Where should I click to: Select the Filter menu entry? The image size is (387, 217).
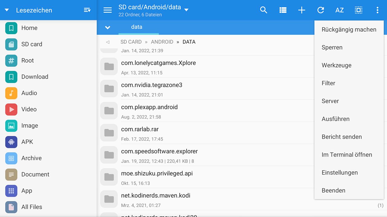pos(349,83)
